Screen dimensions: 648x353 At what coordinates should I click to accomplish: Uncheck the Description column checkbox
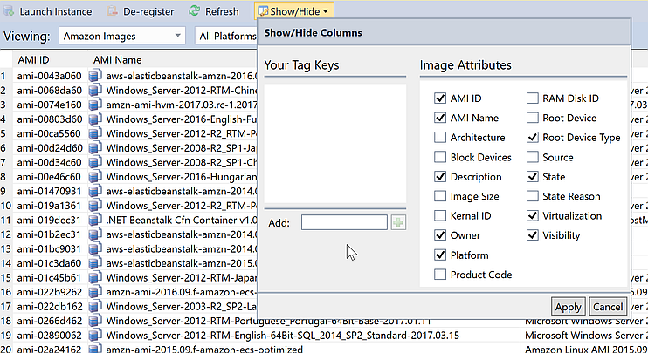coord(440,177)
